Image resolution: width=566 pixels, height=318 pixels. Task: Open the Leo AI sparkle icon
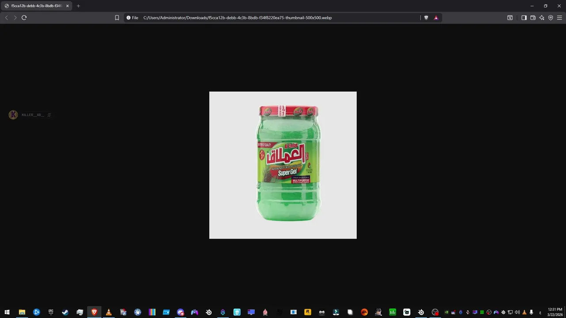542,18
